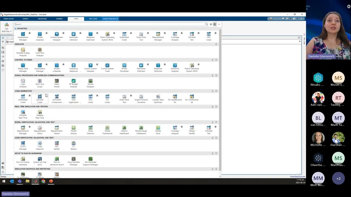Select the SUBSYSTEM BLOCK tab
This screenshot has width=351, height=197.
[x=110, y=19]
